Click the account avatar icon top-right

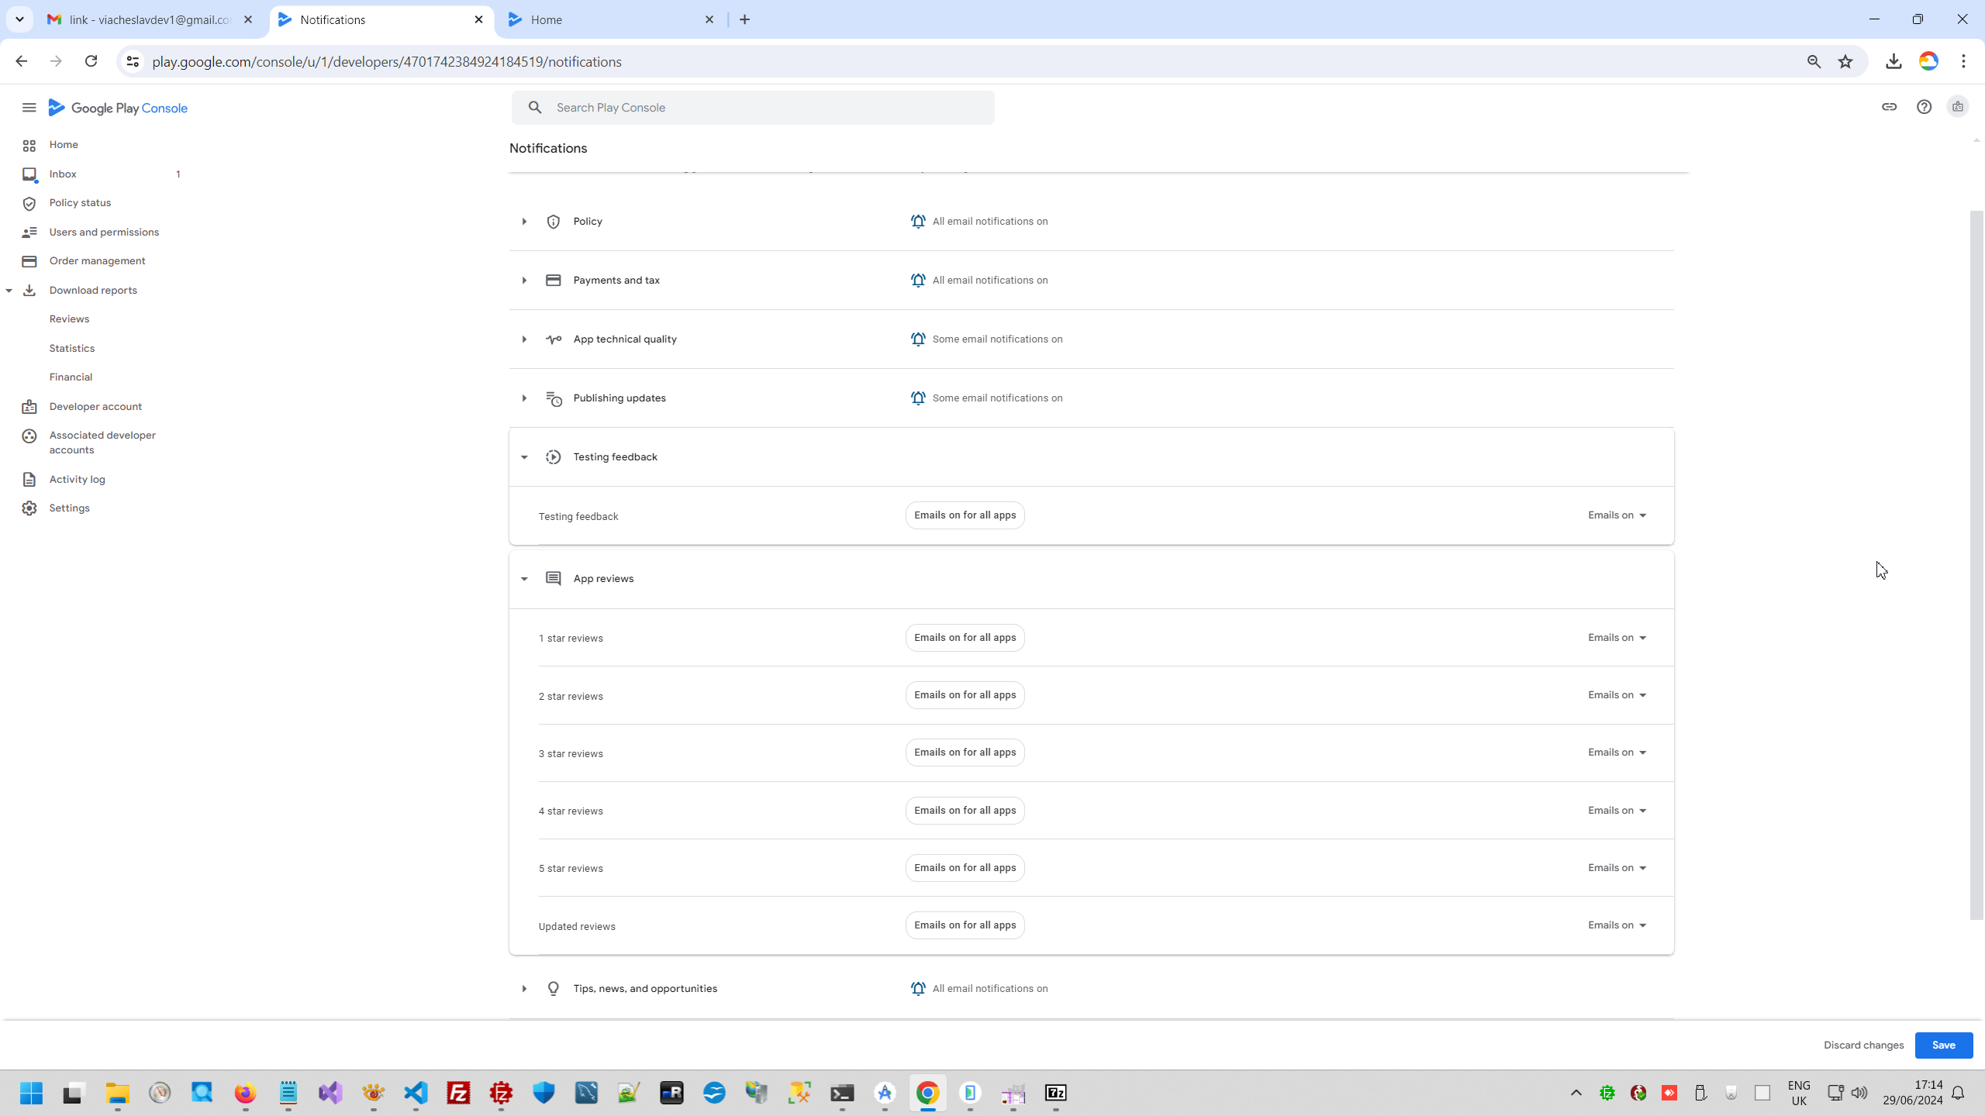click(x=1957, y=107)
